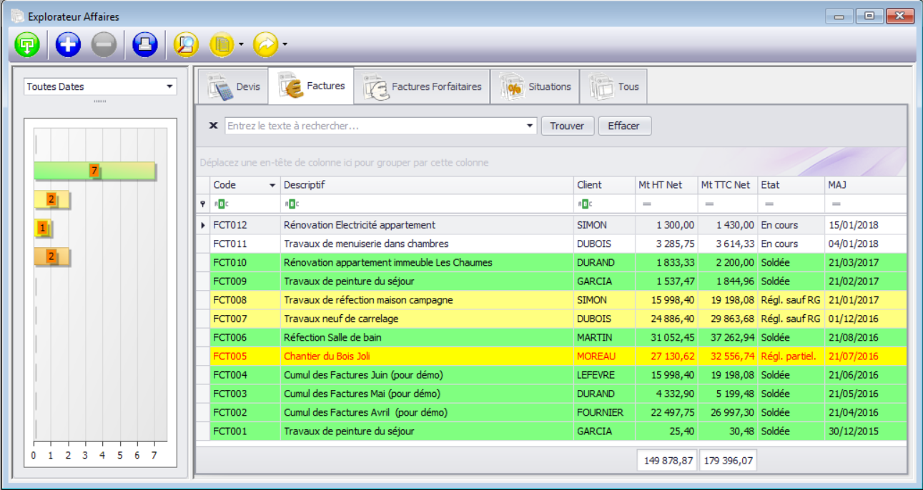923x490 pixels.
Task: Click 'Travaux neuf de carrelage' cell
Action: point(427,319)
